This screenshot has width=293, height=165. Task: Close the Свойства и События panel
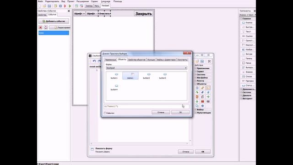[x=69, y=11]
